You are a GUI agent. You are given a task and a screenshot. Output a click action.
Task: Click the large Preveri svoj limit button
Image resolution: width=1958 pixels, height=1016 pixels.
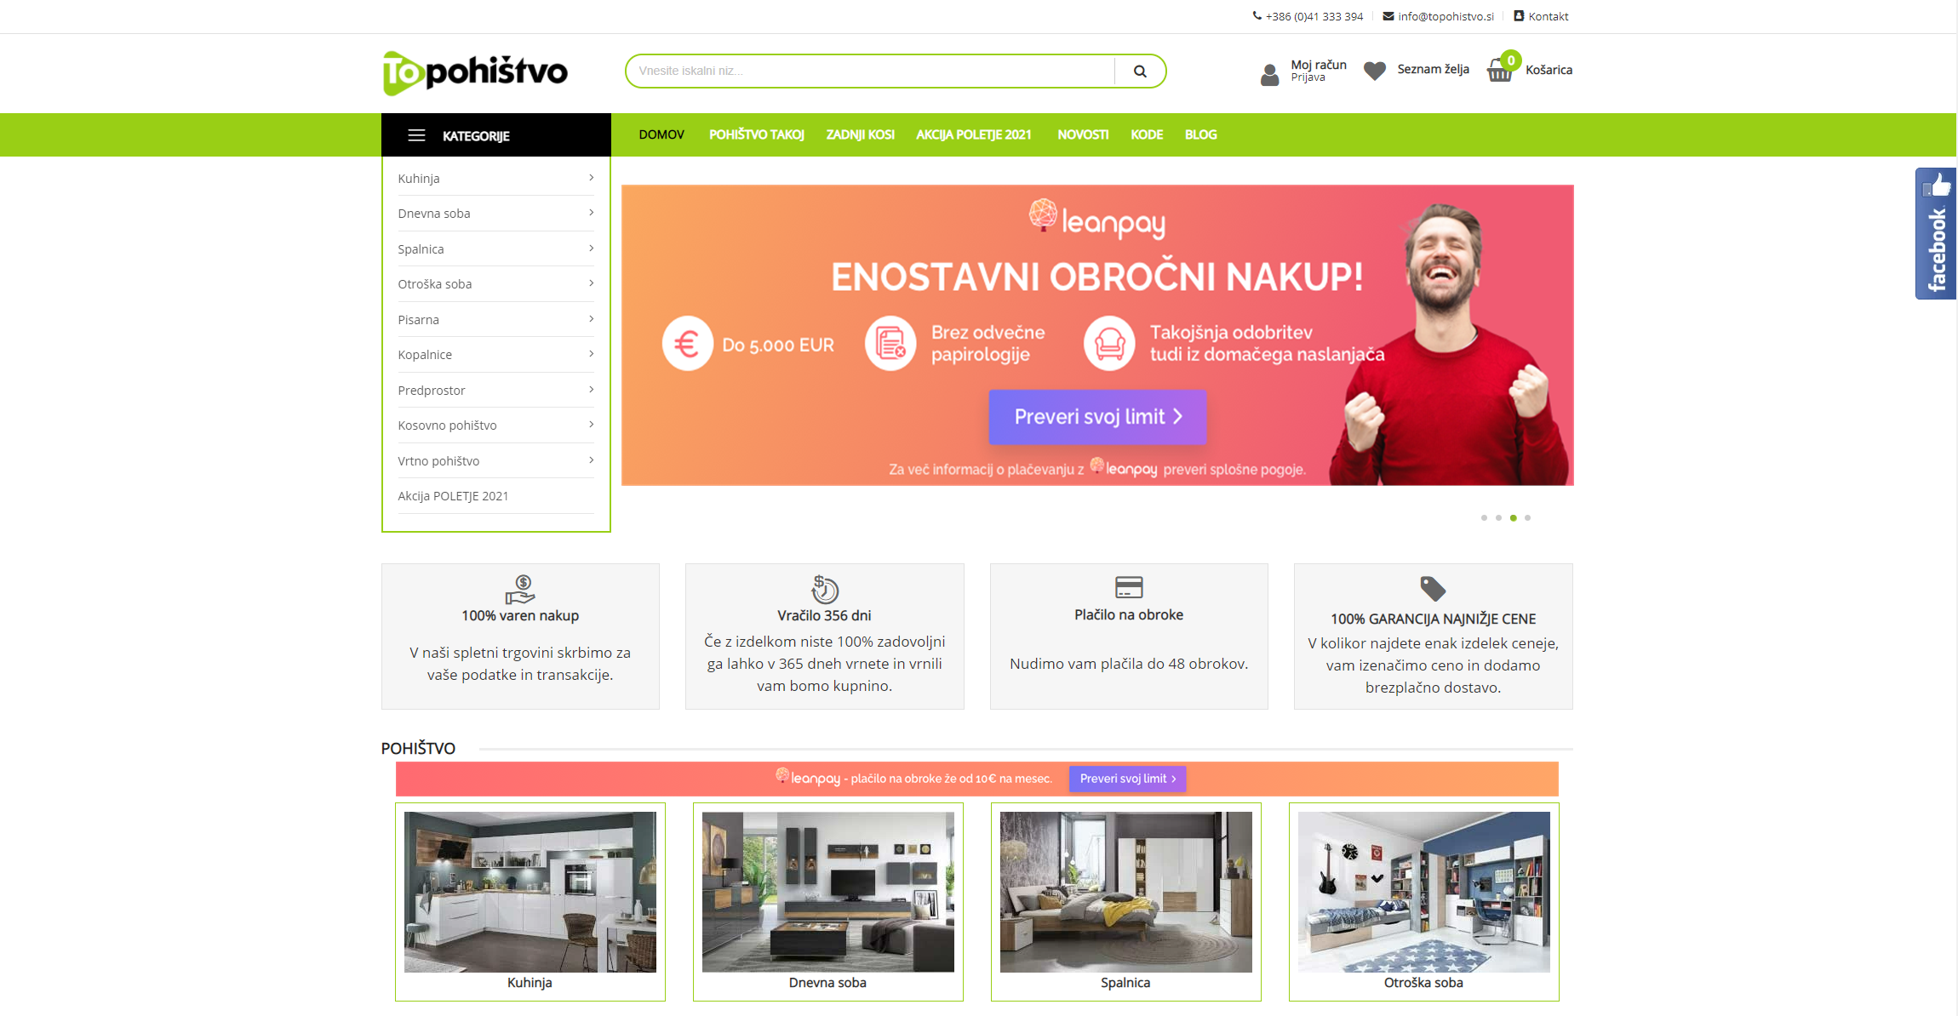coord(1097,417)
